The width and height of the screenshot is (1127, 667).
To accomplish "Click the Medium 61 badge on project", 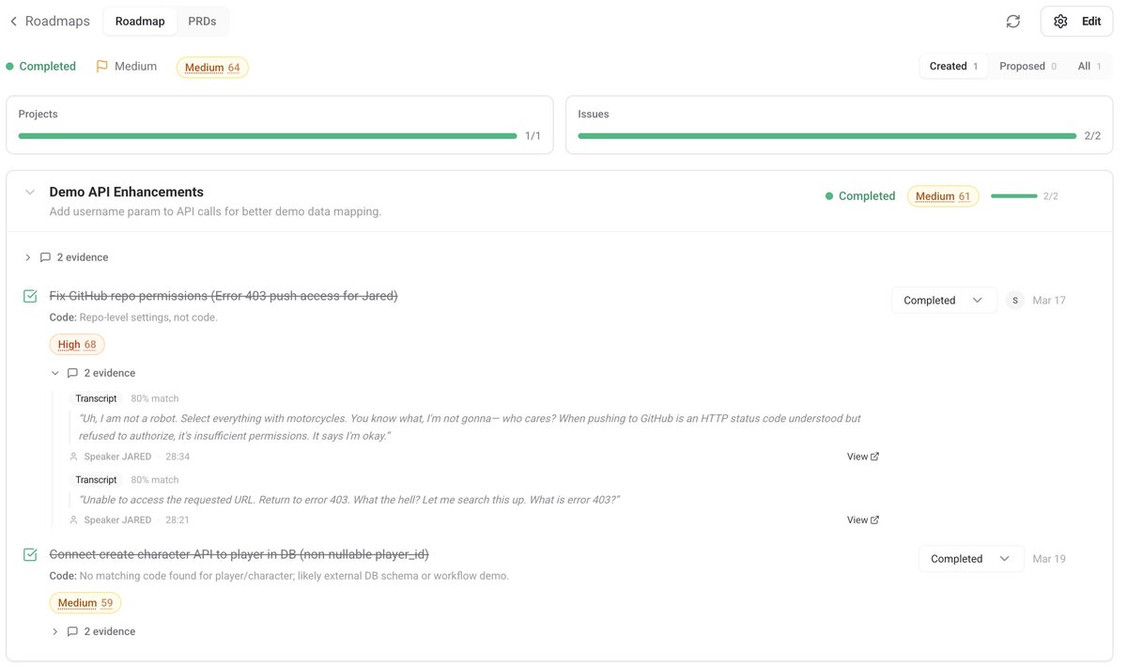I will tap(943, 196).
